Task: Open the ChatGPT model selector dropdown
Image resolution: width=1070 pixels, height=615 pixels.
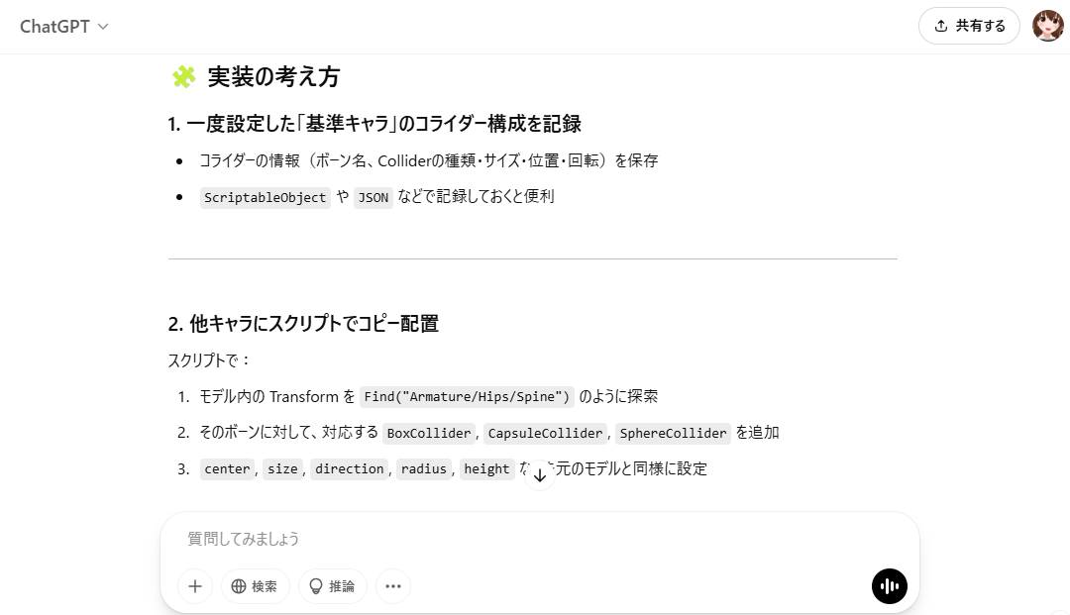Action: pyautogui.click(x=64, y=27)
